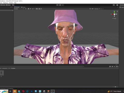Toggle Persp projection label
The width and height of the screenshot is (124, 93).
coord(114,18)
